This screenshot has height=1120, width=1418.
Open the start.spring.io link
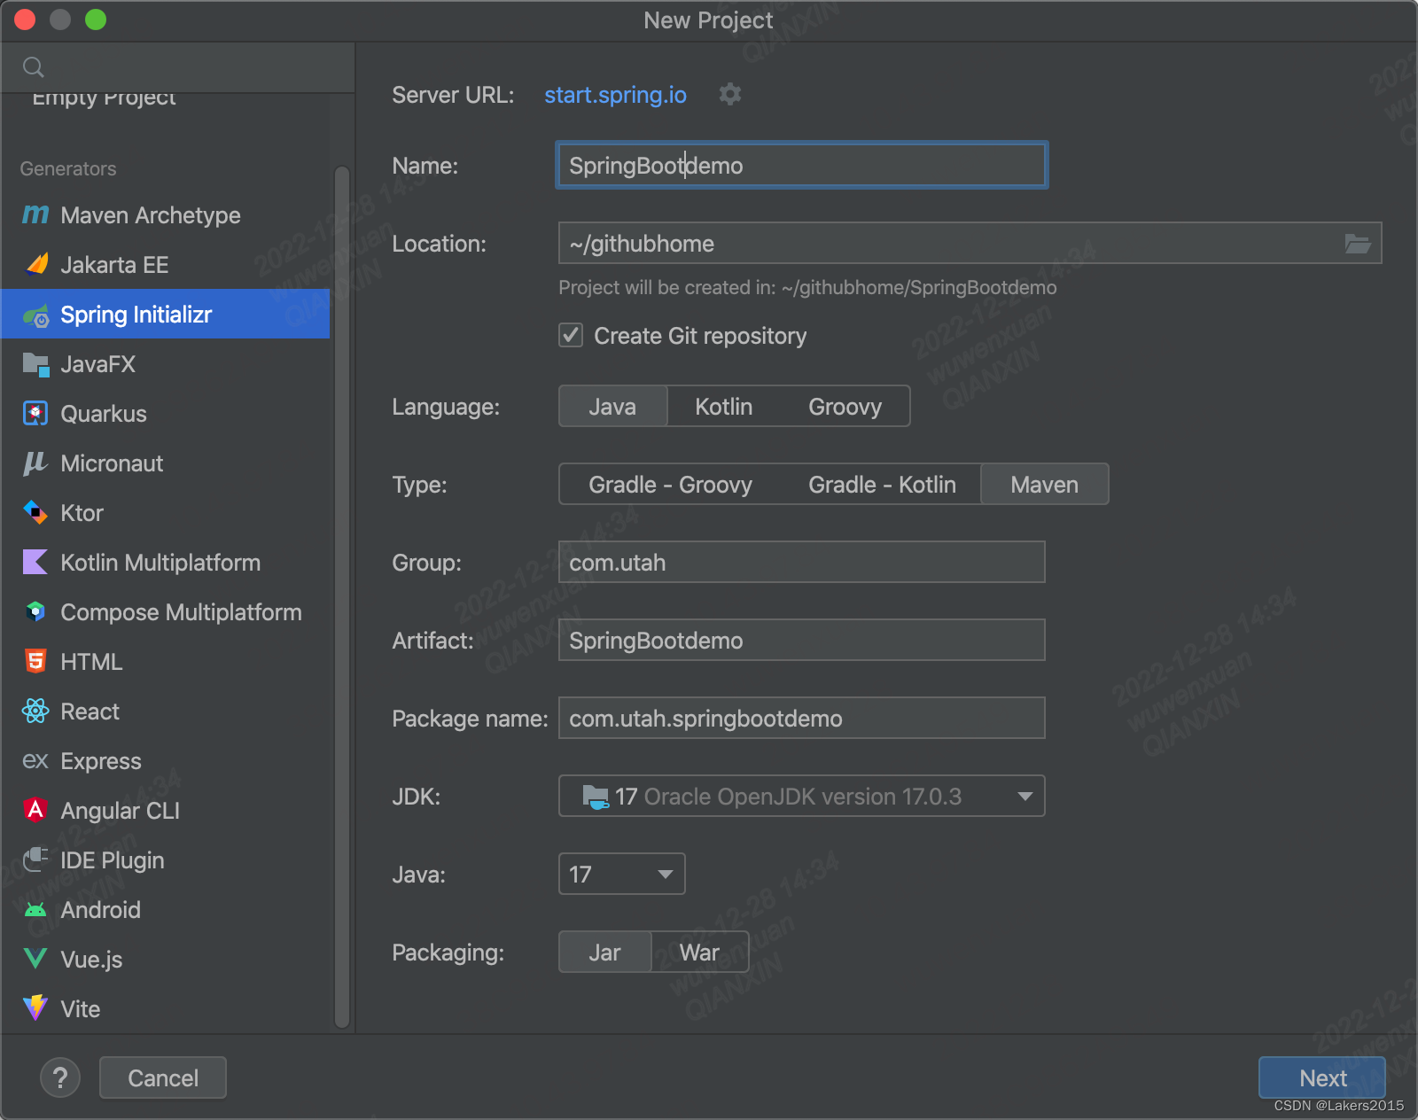tap(615, 95)
